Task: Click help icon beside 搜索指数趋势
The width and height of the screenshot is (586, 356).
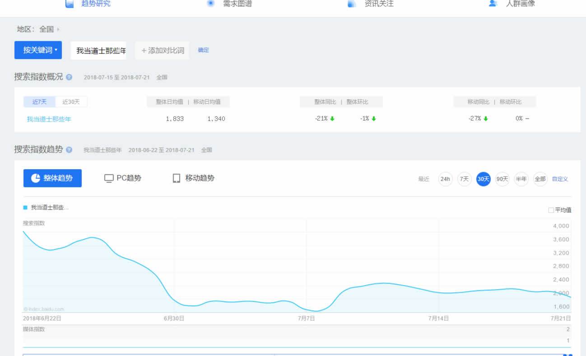Action: (x=69, y=150)
